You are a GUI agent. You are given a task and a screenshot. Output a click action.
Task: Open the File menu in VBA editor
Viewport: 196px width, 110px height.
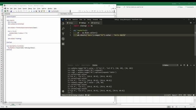8,9
